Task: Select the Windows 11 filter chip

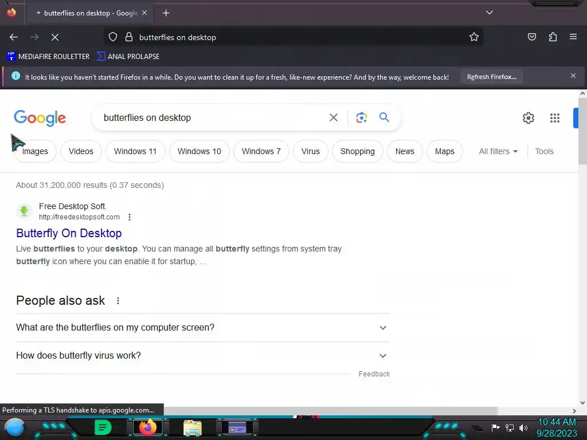Action: click(135, 151)
